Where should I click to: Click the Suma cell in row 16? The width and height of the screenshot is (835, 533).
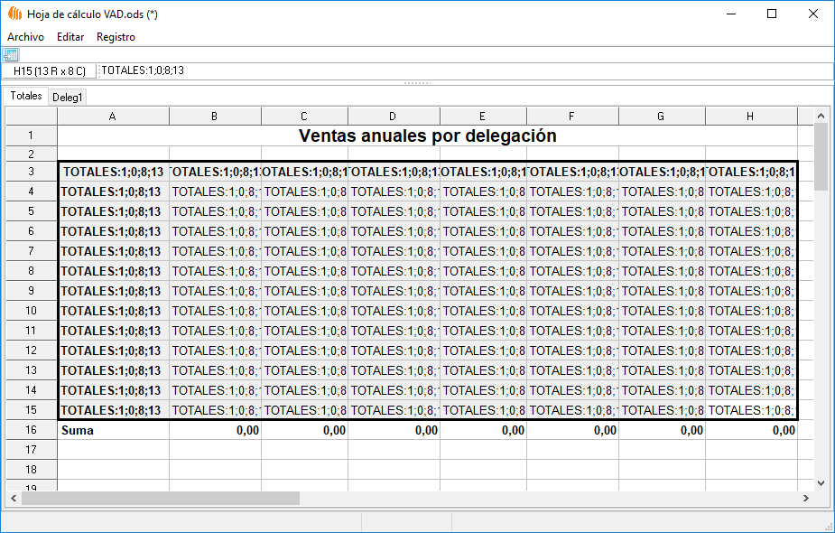click(113, 431)
